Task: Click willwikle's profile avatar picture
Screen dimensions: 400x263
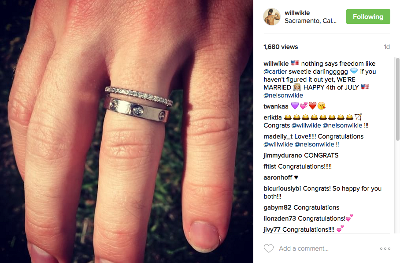Action: (272, 17)
